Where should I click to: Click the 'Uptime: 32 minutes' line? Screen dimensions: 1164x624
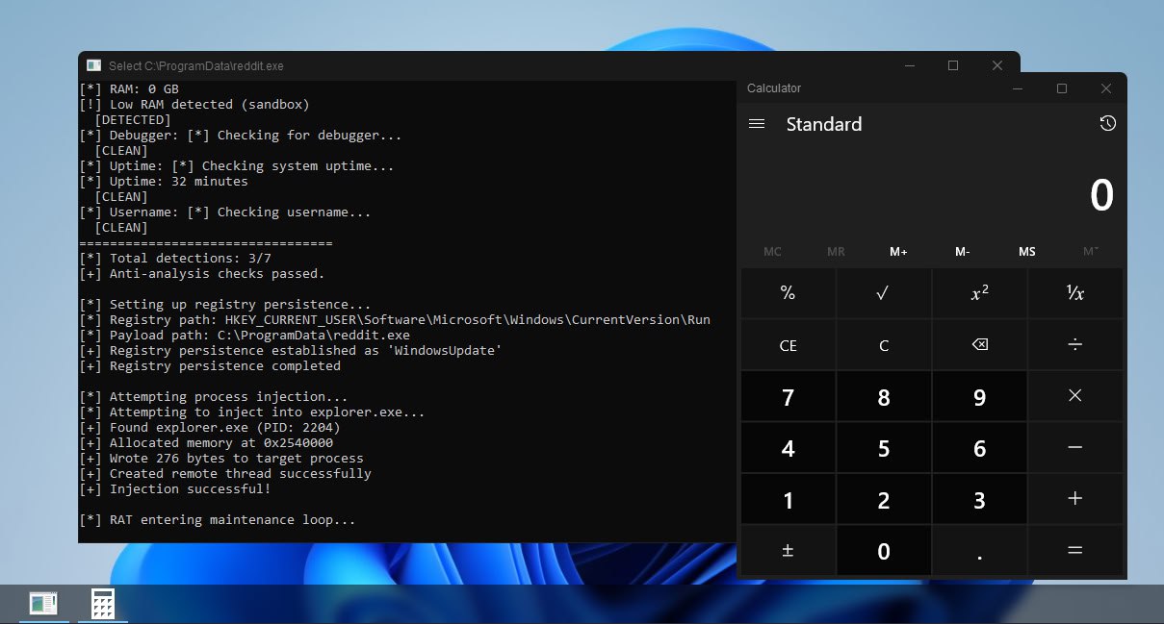pyautogui.click(x=164, y=182)
